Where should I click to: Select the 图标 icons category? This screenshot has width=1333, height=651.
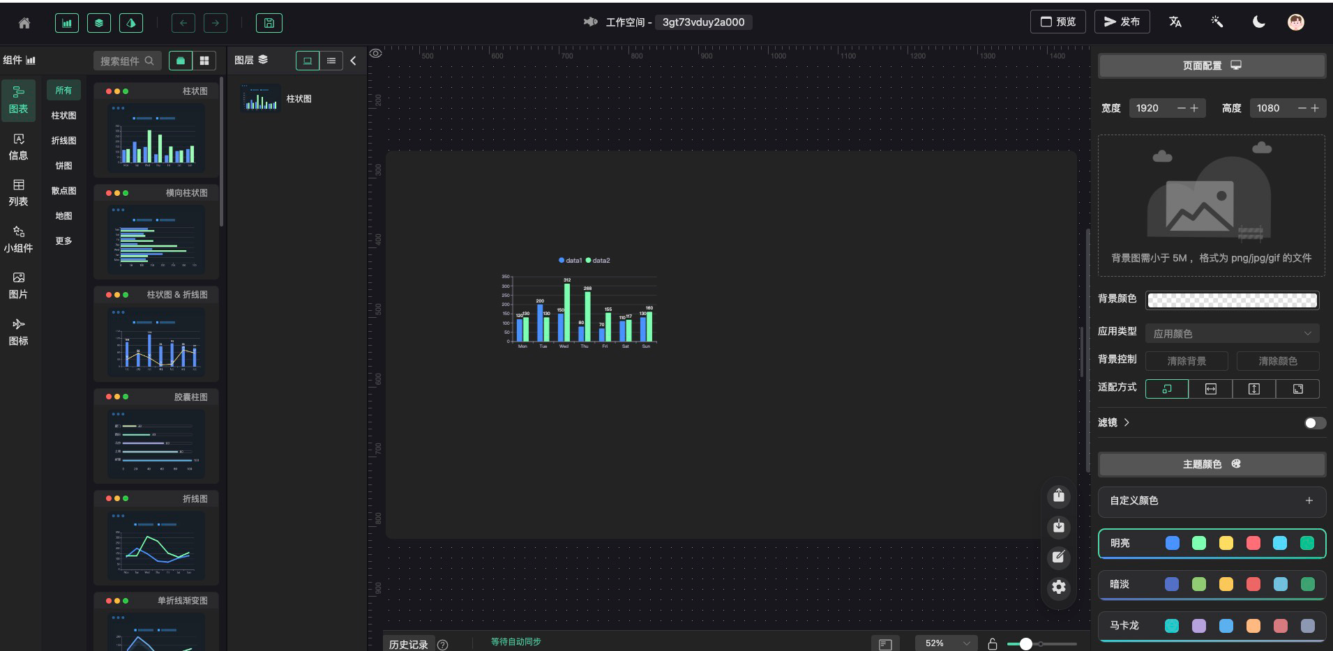[x=19, y=332]
